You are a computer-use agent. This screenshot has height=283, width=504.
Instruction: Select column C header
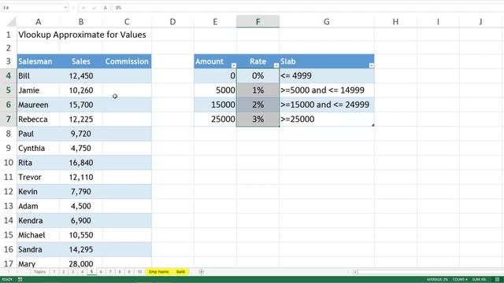[127, 22]
